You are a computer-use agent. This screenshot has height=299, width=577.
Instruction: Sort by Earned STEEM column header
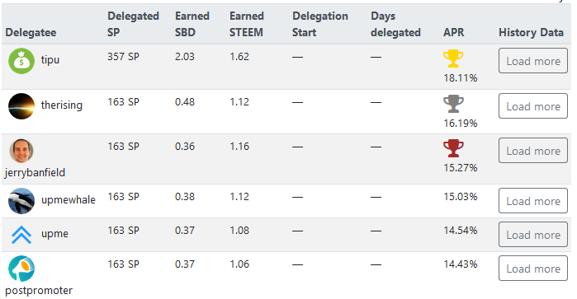(x=247, y=24)
